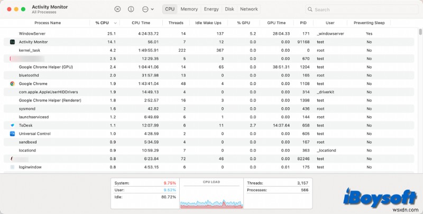Click WindowServer's 25.1 CPU value
Image resolution: width=423 pixels, height=214 pixels.
pos(112,34)
